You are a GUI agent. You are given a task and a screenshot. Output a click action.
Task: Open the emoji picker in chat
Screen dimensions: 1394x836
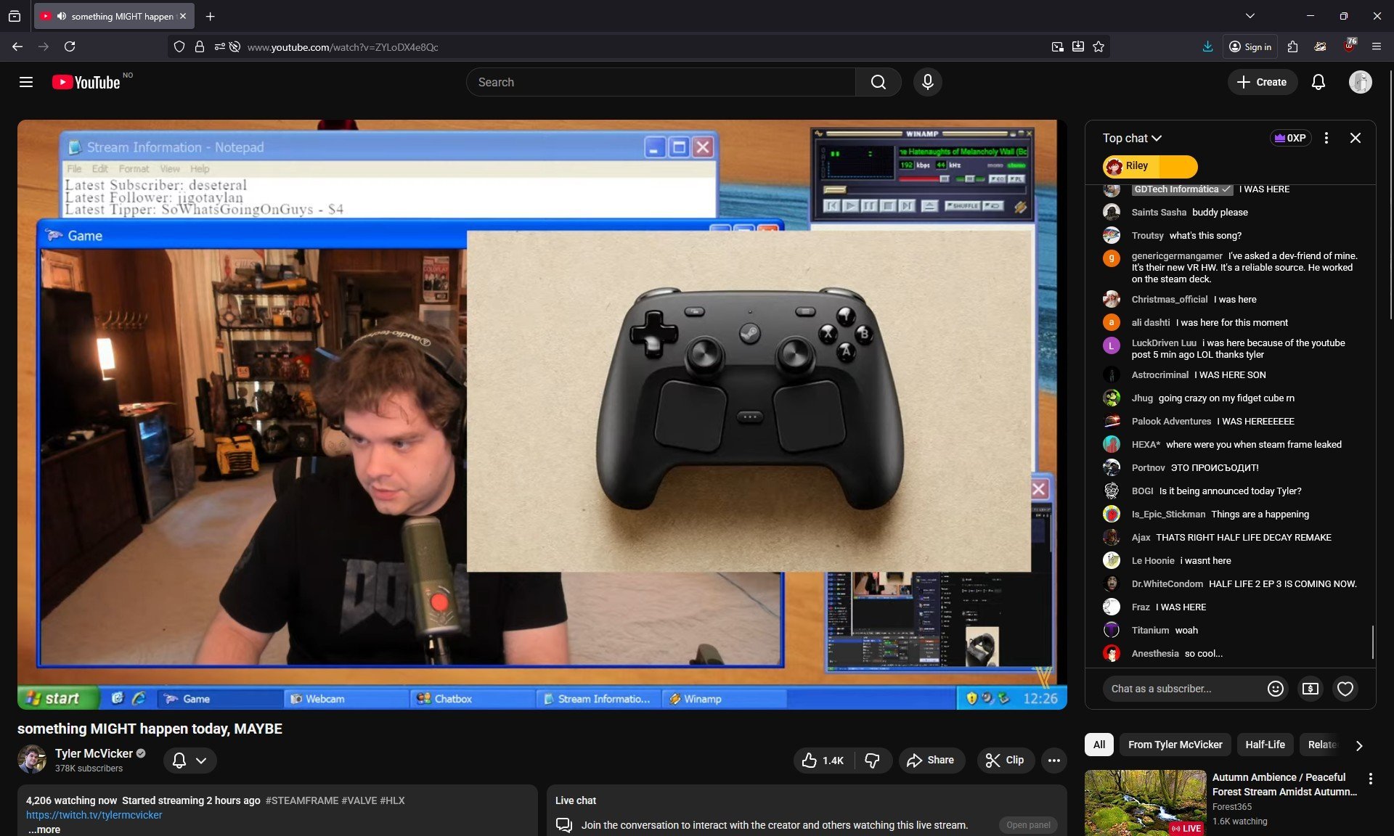tap(1275, 689)
